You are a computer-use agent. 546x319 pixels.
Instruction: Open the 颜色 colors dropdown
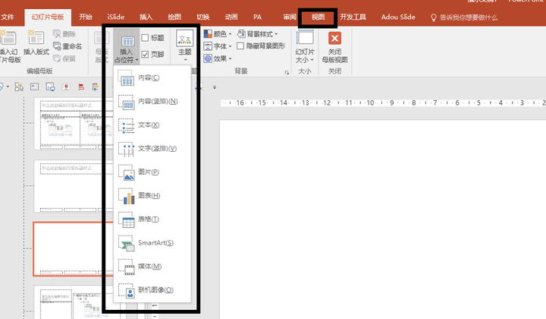(218, 34)
